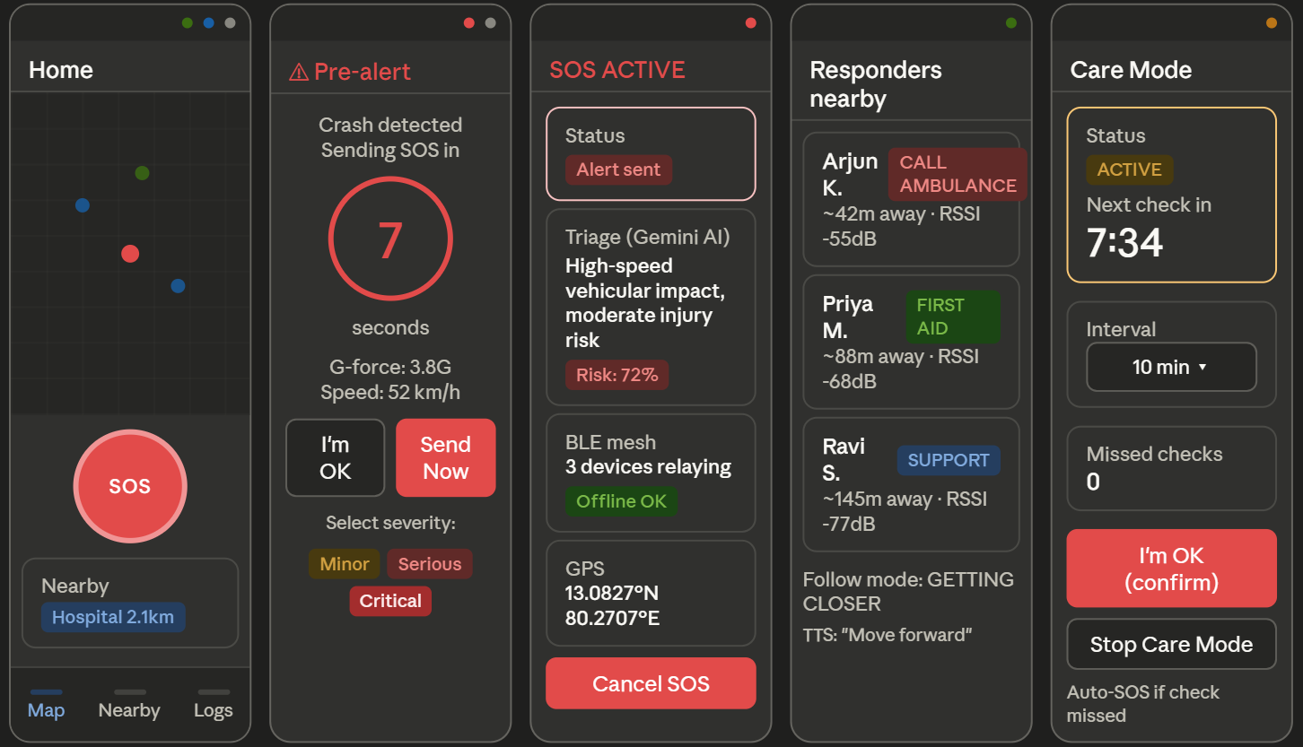Click the Crash detected message

(390, 125)
